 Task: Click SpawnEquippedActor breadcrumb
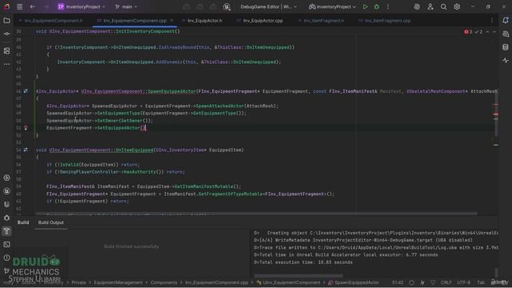pyautogui.click(x=354, y=282)
